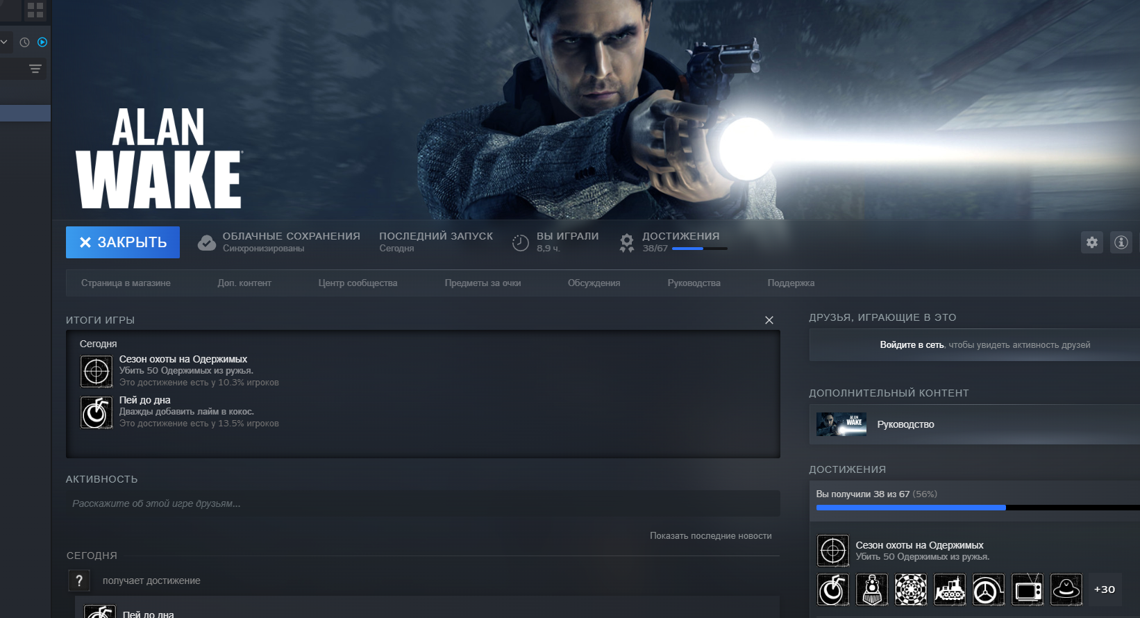Click the Сезон охоты на Одержимых title in ИТОГИ ИГРЫ
Screen dimensions: 1140x618
point(183,359)
